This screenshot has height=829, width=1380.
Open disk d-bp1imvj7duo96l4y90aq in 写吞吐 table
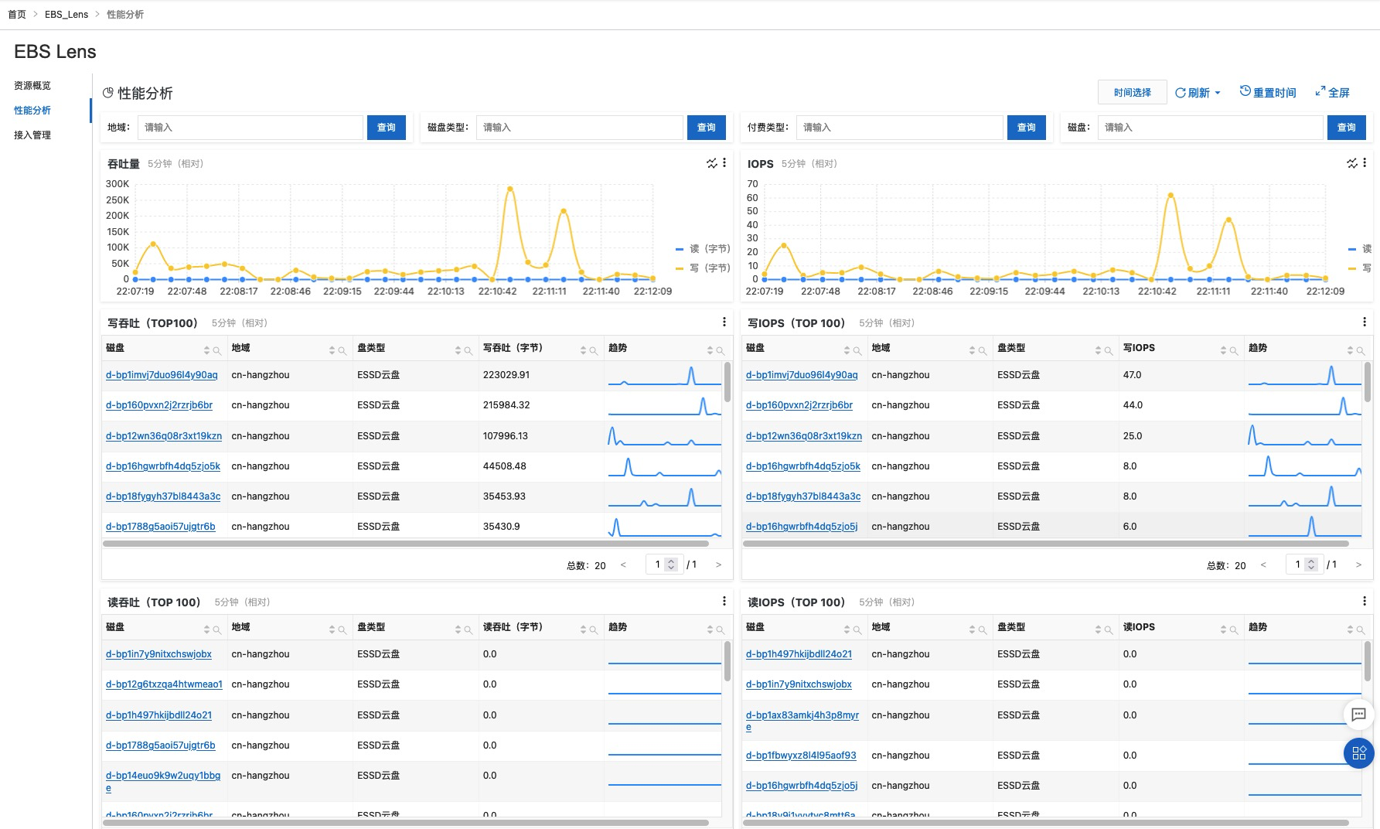click(162, 375)
